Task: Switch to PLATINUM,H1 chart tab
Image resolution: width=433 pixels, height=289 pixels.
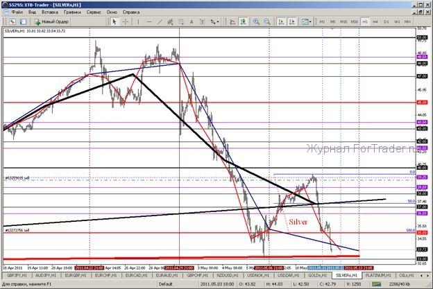Action: (377, 275)
